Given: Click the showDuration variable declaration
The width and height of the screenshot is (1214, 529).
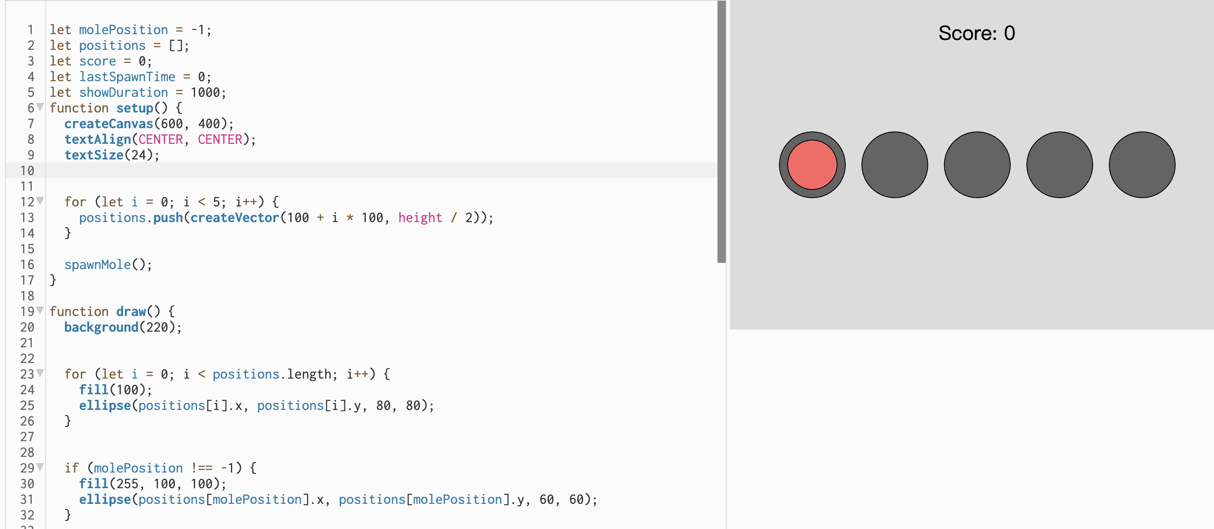Looking at the screenshot, I should coord(123,92).
